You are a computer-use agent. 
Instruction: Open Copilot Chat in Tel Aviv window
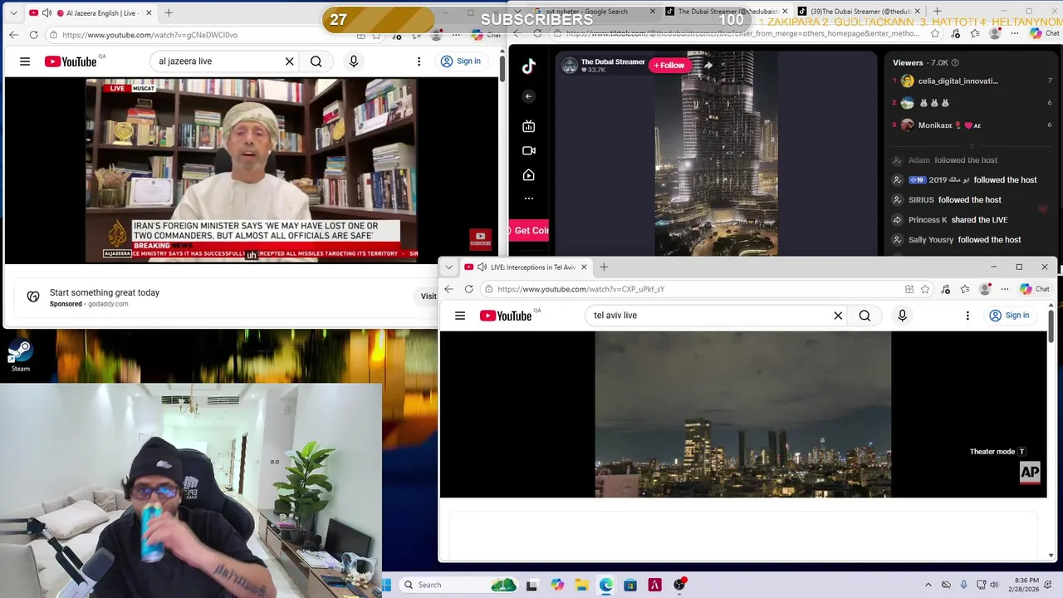tap(1035, 289)
